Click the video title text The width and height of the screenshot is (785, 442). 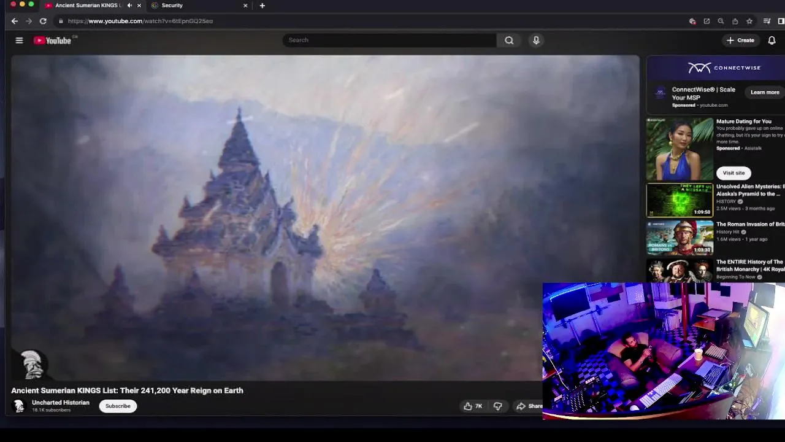pyautogui.click(x=127, y=390)
